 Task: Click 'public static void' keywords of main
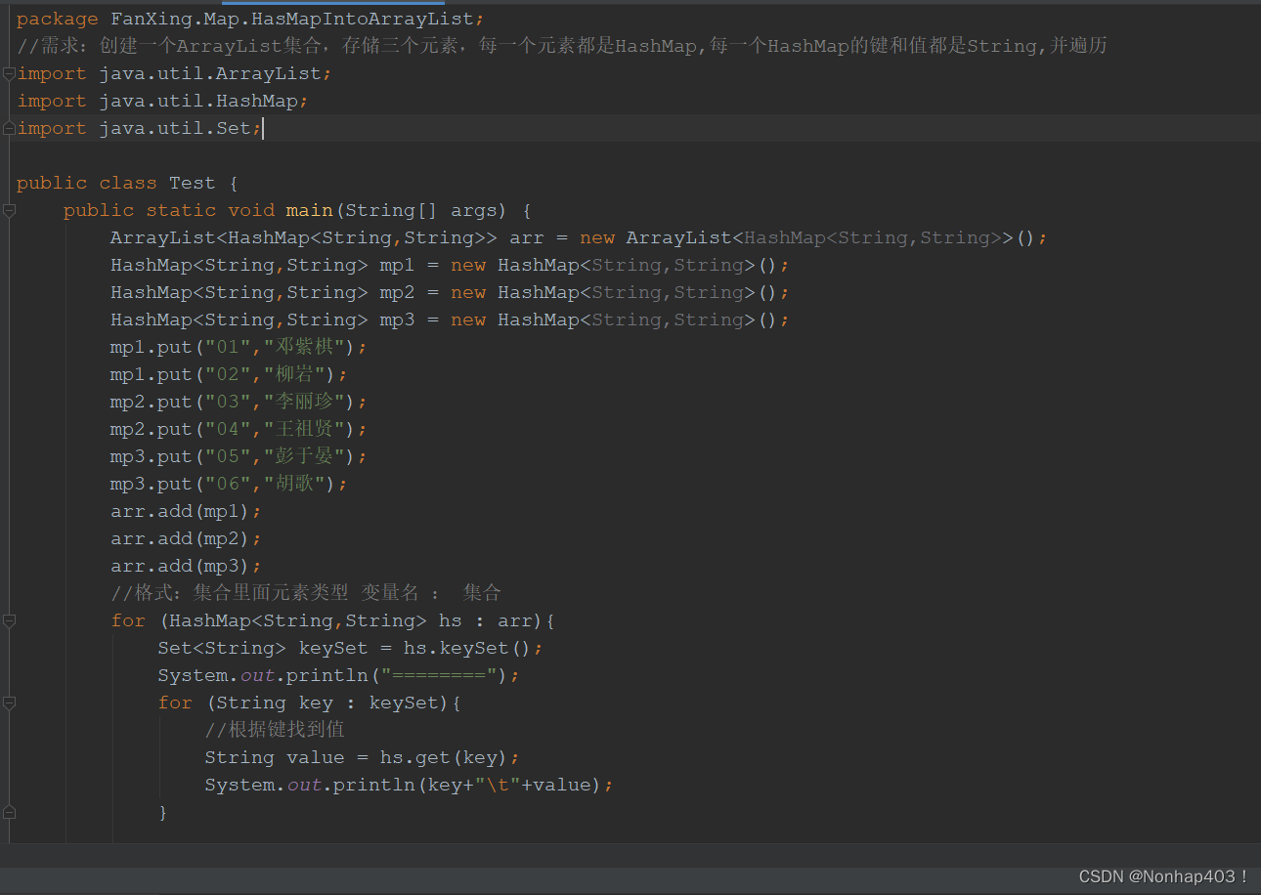click(169, 210)
